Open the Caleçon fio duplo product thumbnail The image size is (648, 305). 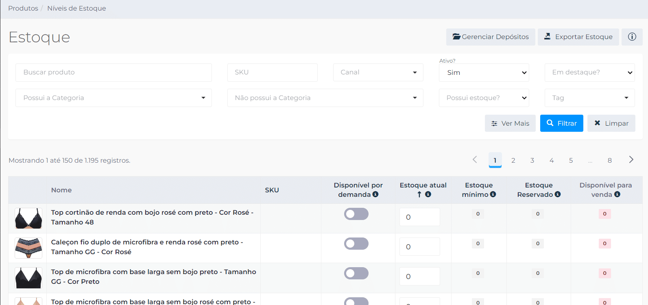coord(28,248)
